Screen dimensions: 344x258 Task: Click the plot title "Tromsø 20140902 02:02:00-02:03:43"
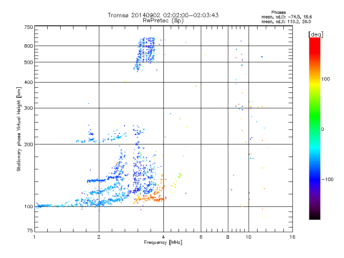163,15
